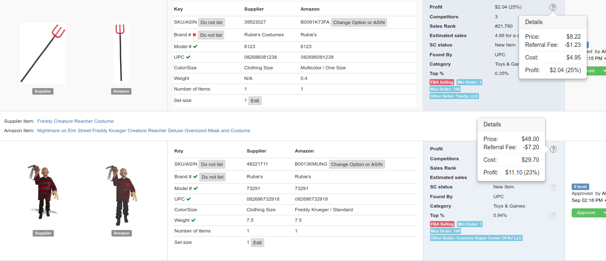The height and width of the screenshot is (261, 606).
Task: Click the Supplier label under the Freddy image
Action: (x=43, y=233)
